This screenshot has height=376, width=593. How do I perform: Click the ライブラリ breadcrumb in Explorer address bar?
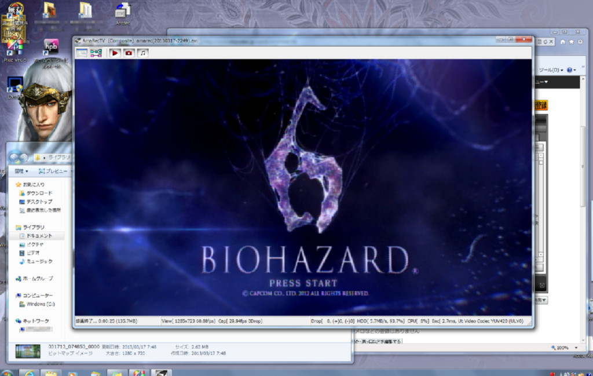pos(59,158)
